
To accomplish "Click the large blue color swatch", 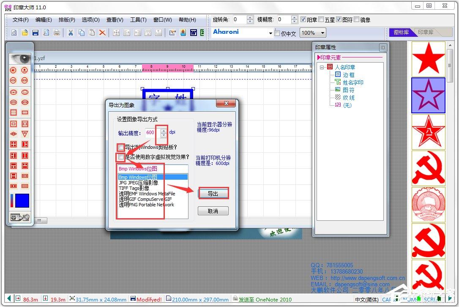I will click(22, 201).
